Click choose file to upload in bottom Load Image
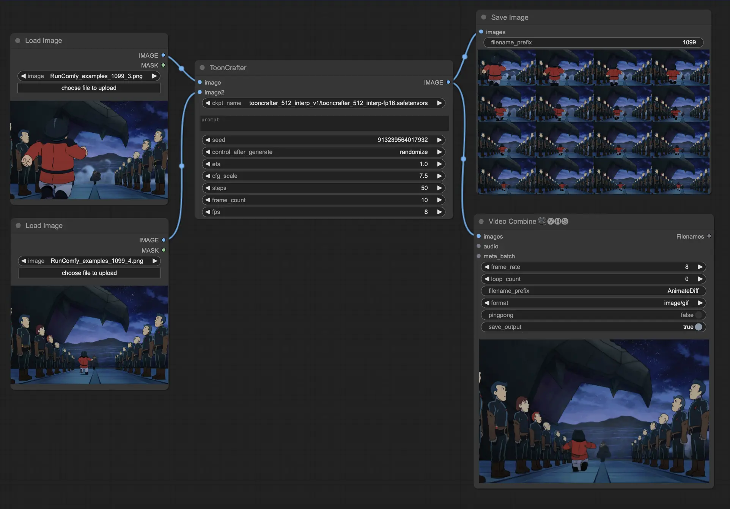Screen dimensions: 730x509 coord(89,273)
